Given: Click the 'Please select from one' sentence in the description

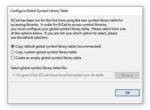Looking at the screenshot, I should (x=109, y=29).
